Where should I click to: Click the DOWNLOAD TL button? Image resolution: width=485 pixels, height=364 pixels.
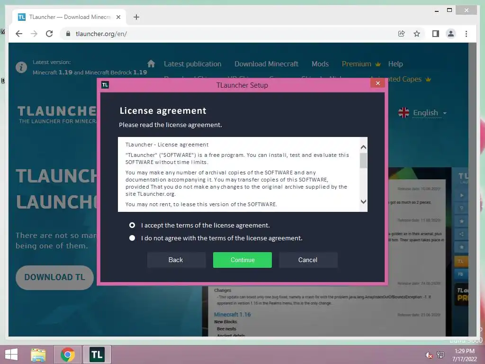point(54,277)
